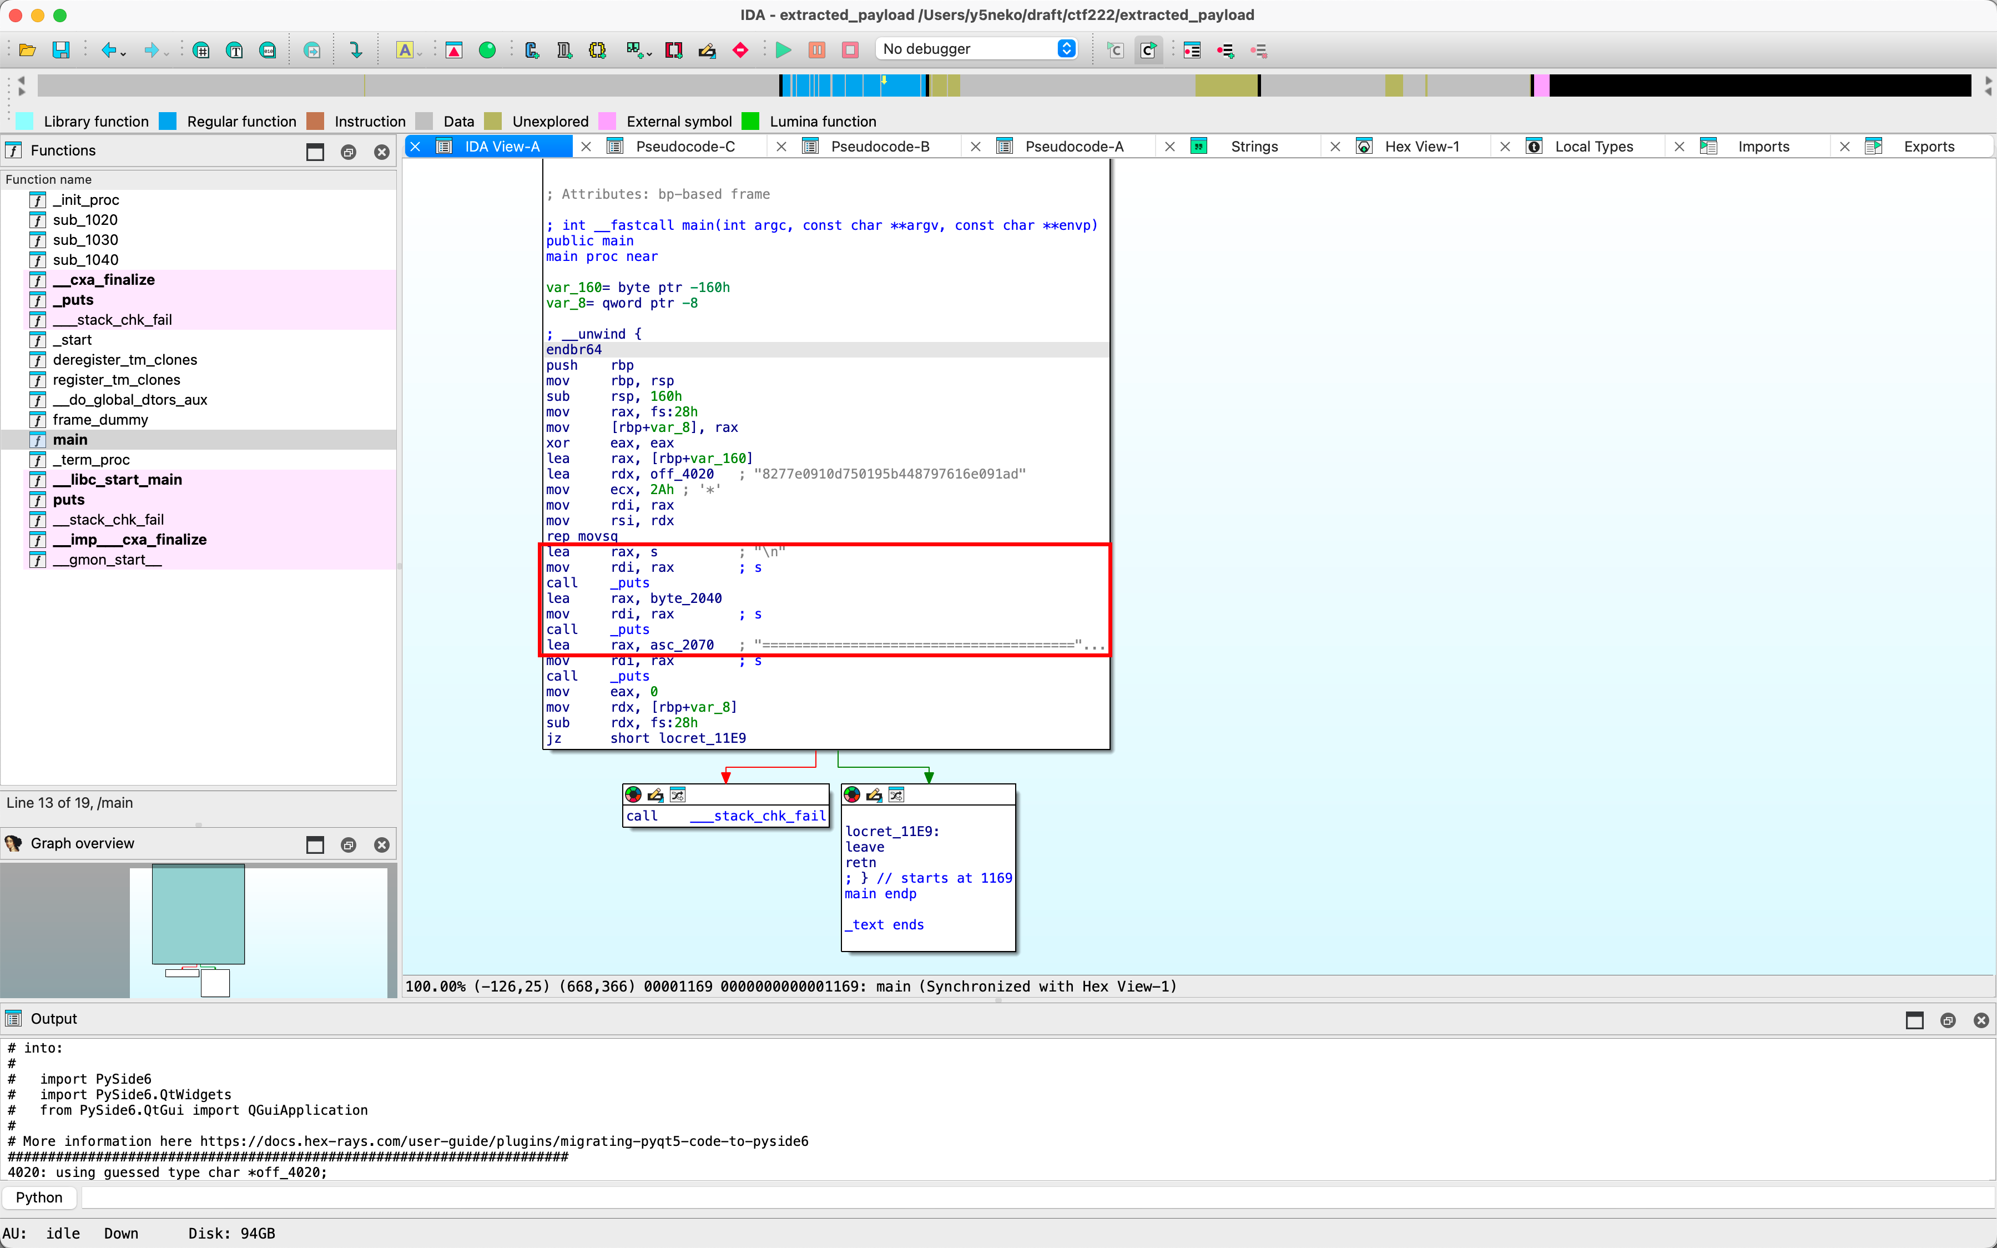The image size is (1997, 1248).
Task: Open the No debugger dropdown
Action: pyautogui.click(x=977, y=49)
